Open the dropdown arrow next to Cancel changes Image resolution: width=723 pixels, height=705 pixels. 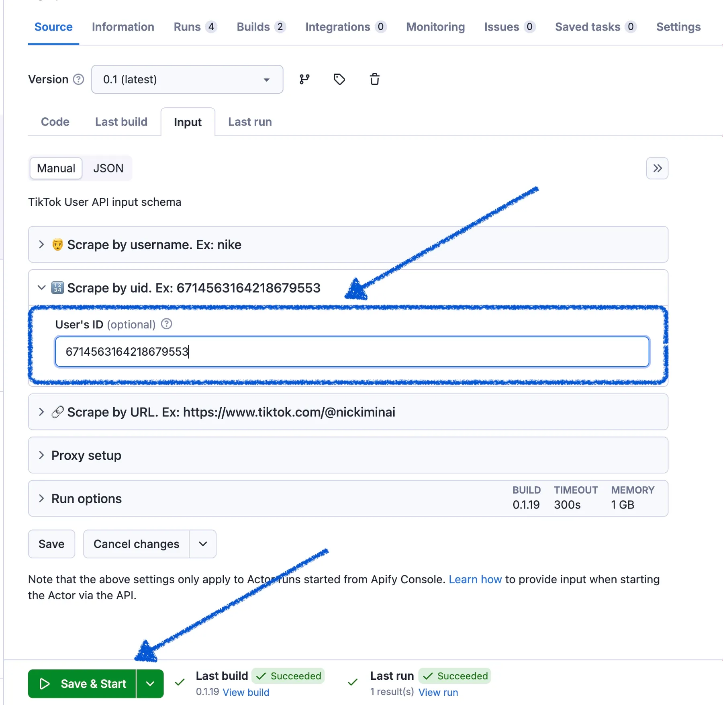click(x=203, y=544)
